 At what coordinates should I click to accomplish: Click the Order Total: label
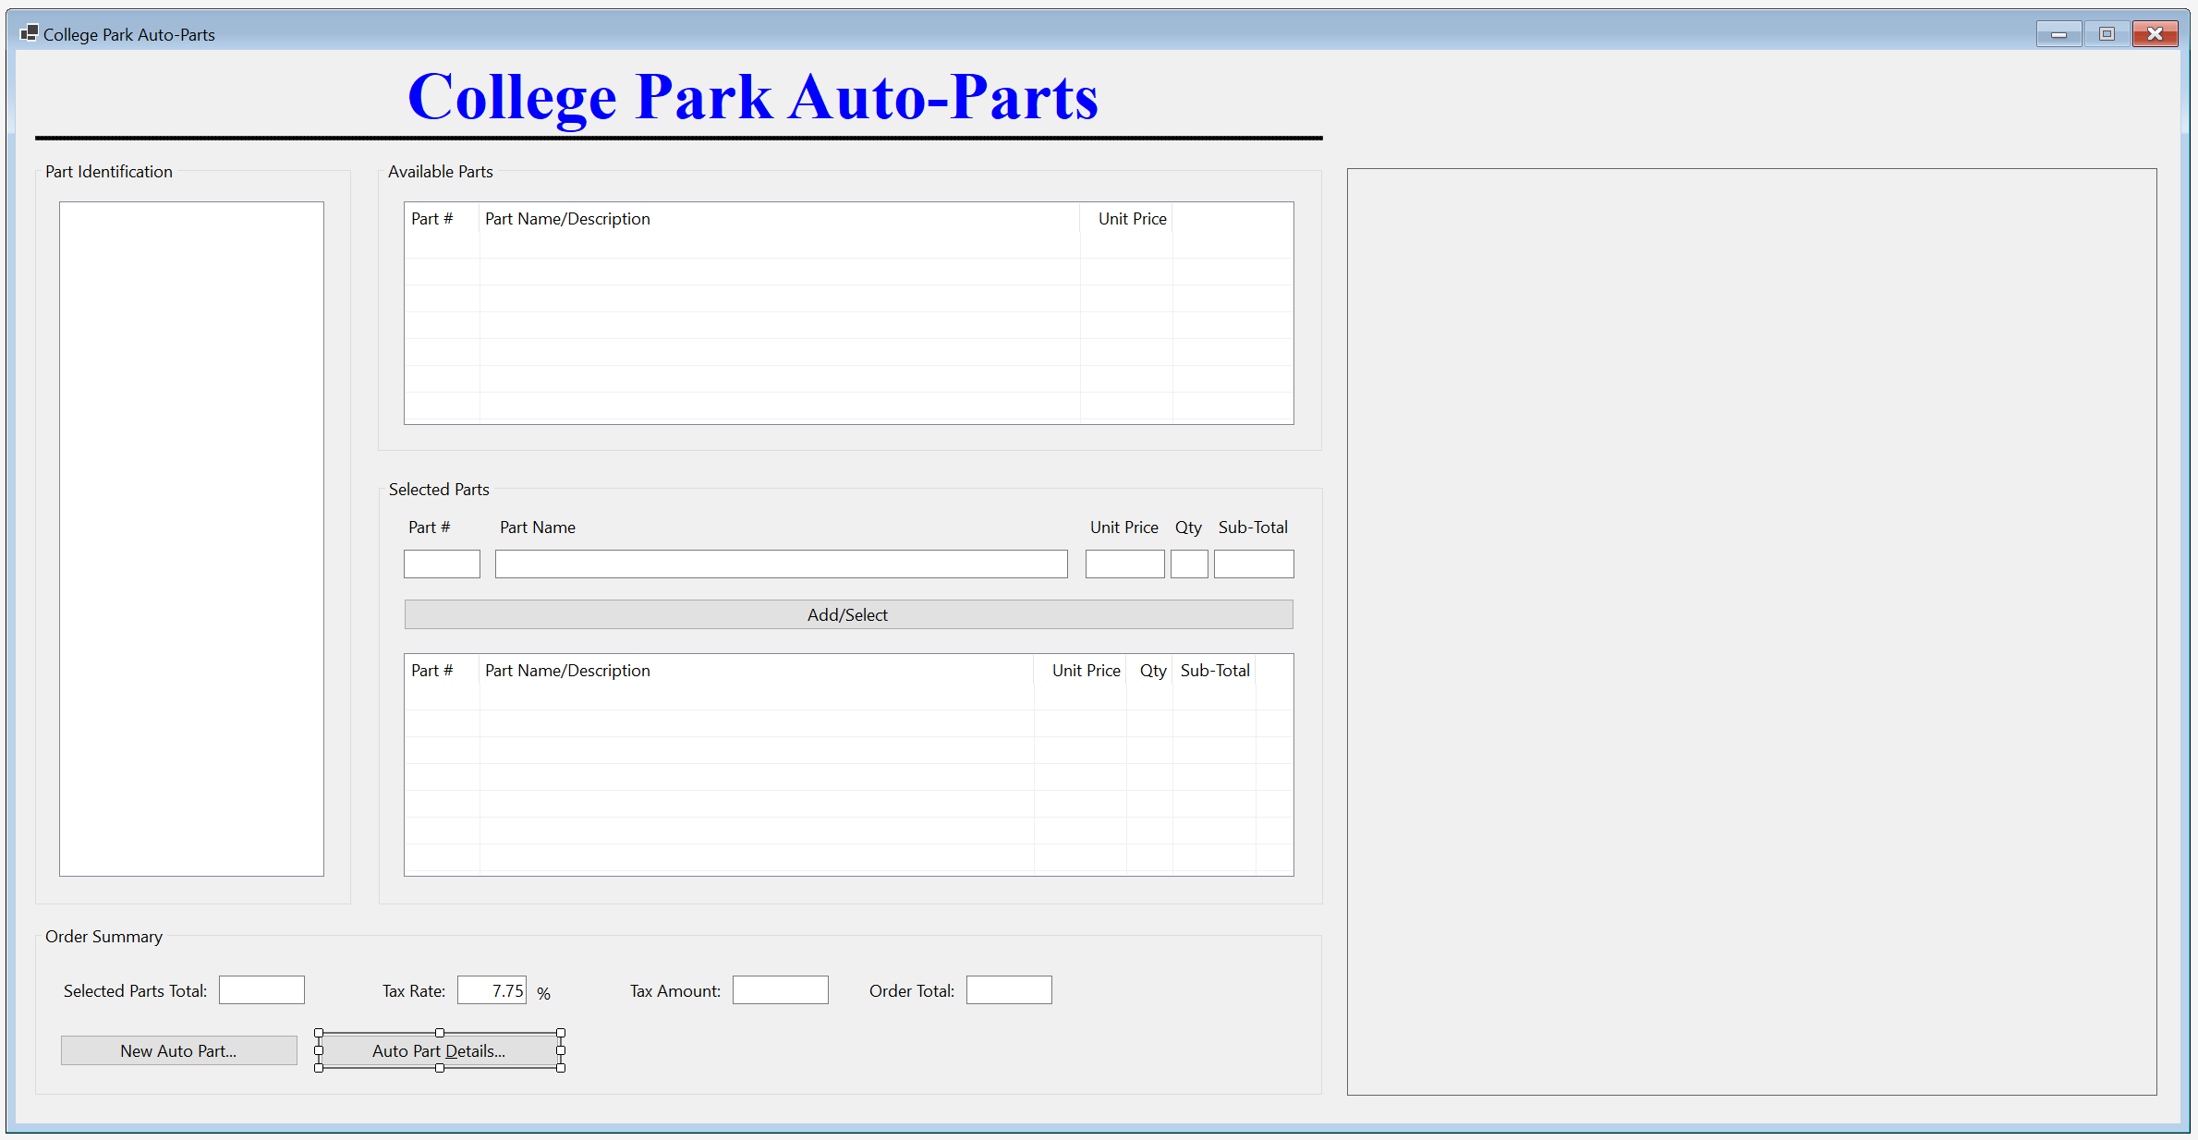pyautogui.click(x=912, y=990)
